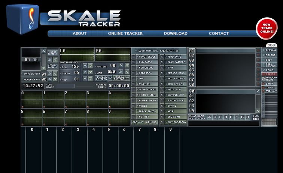Increase the BPM value with up arrow
Image resolution: width=283 pixels, height=173 pixels.
tap(85, 66)
